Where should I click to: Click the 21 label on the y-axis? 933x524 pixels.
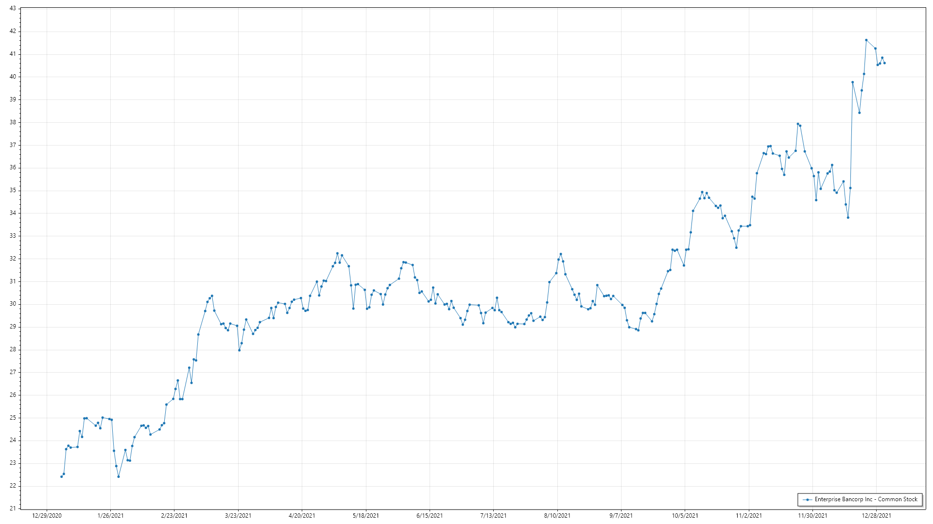point(13,508)
